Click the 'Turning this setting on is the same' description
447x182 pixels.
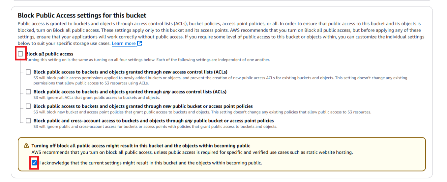tap(148, 60)
